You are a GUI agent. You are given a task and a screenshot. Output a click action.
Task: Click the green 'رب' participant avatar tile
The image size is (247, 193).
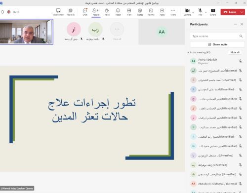(x=95, y=29)
